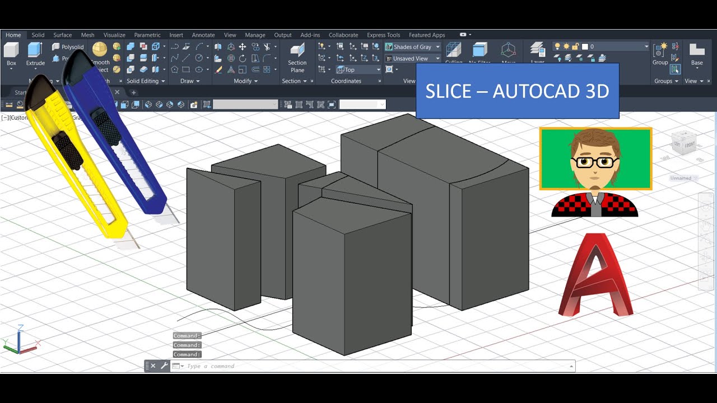The image size is (717, 403).
Task: Add a new drawing tab with plus
Action: click(133, 92)
